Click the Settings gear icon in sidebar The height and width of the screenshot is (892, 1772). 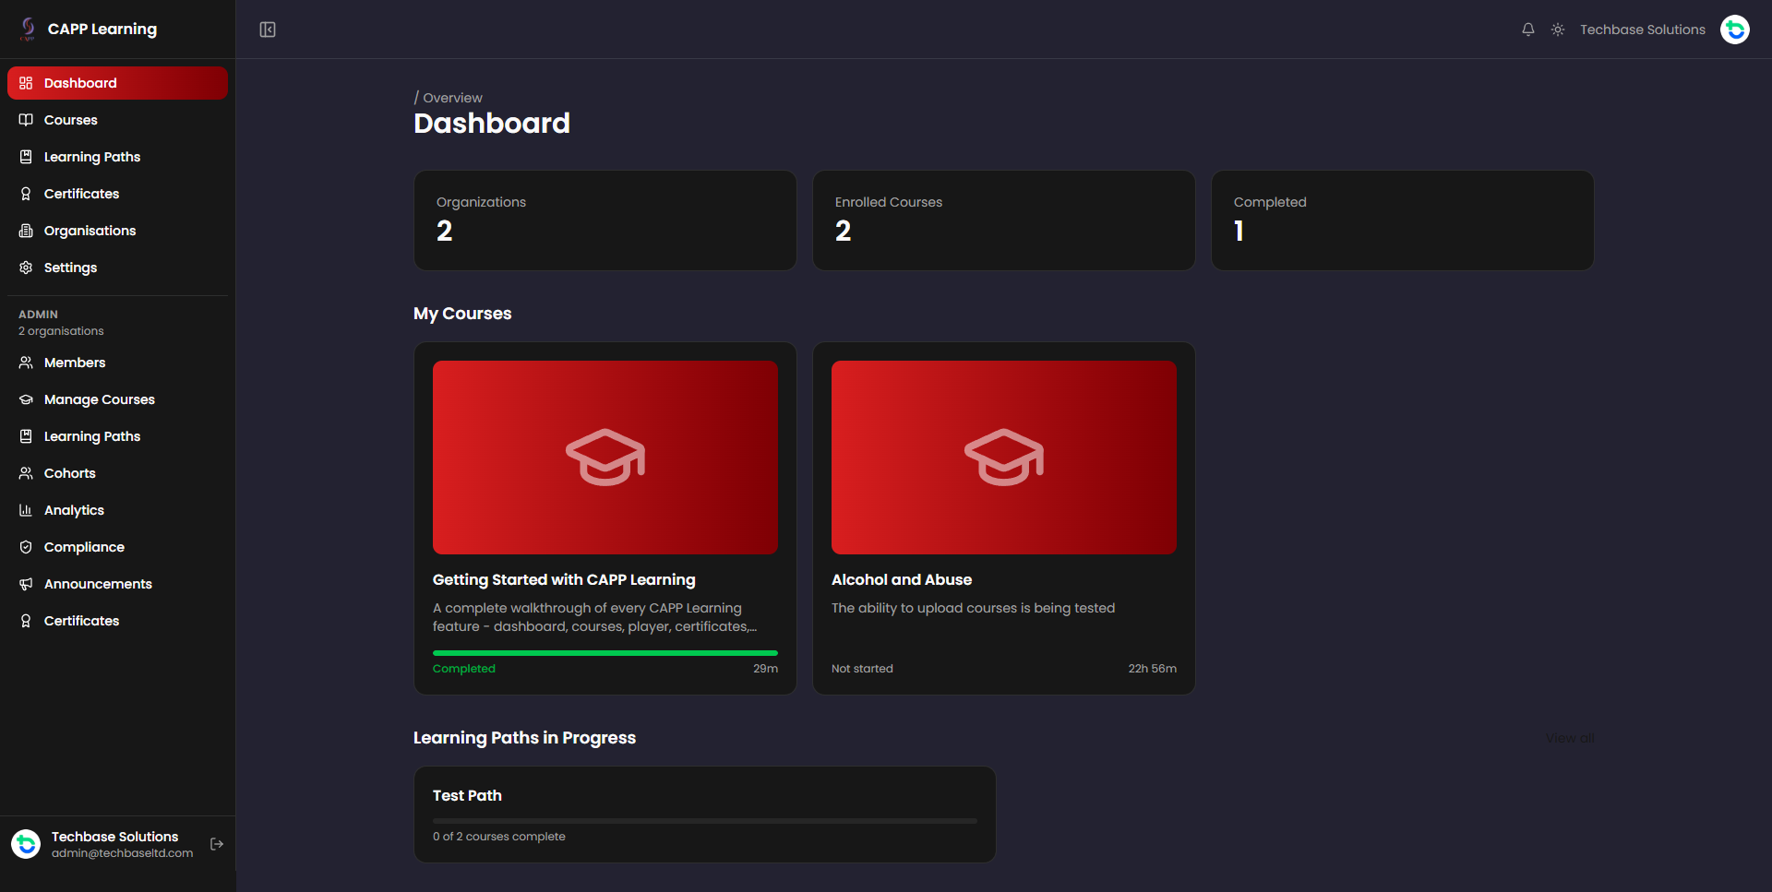26,268
